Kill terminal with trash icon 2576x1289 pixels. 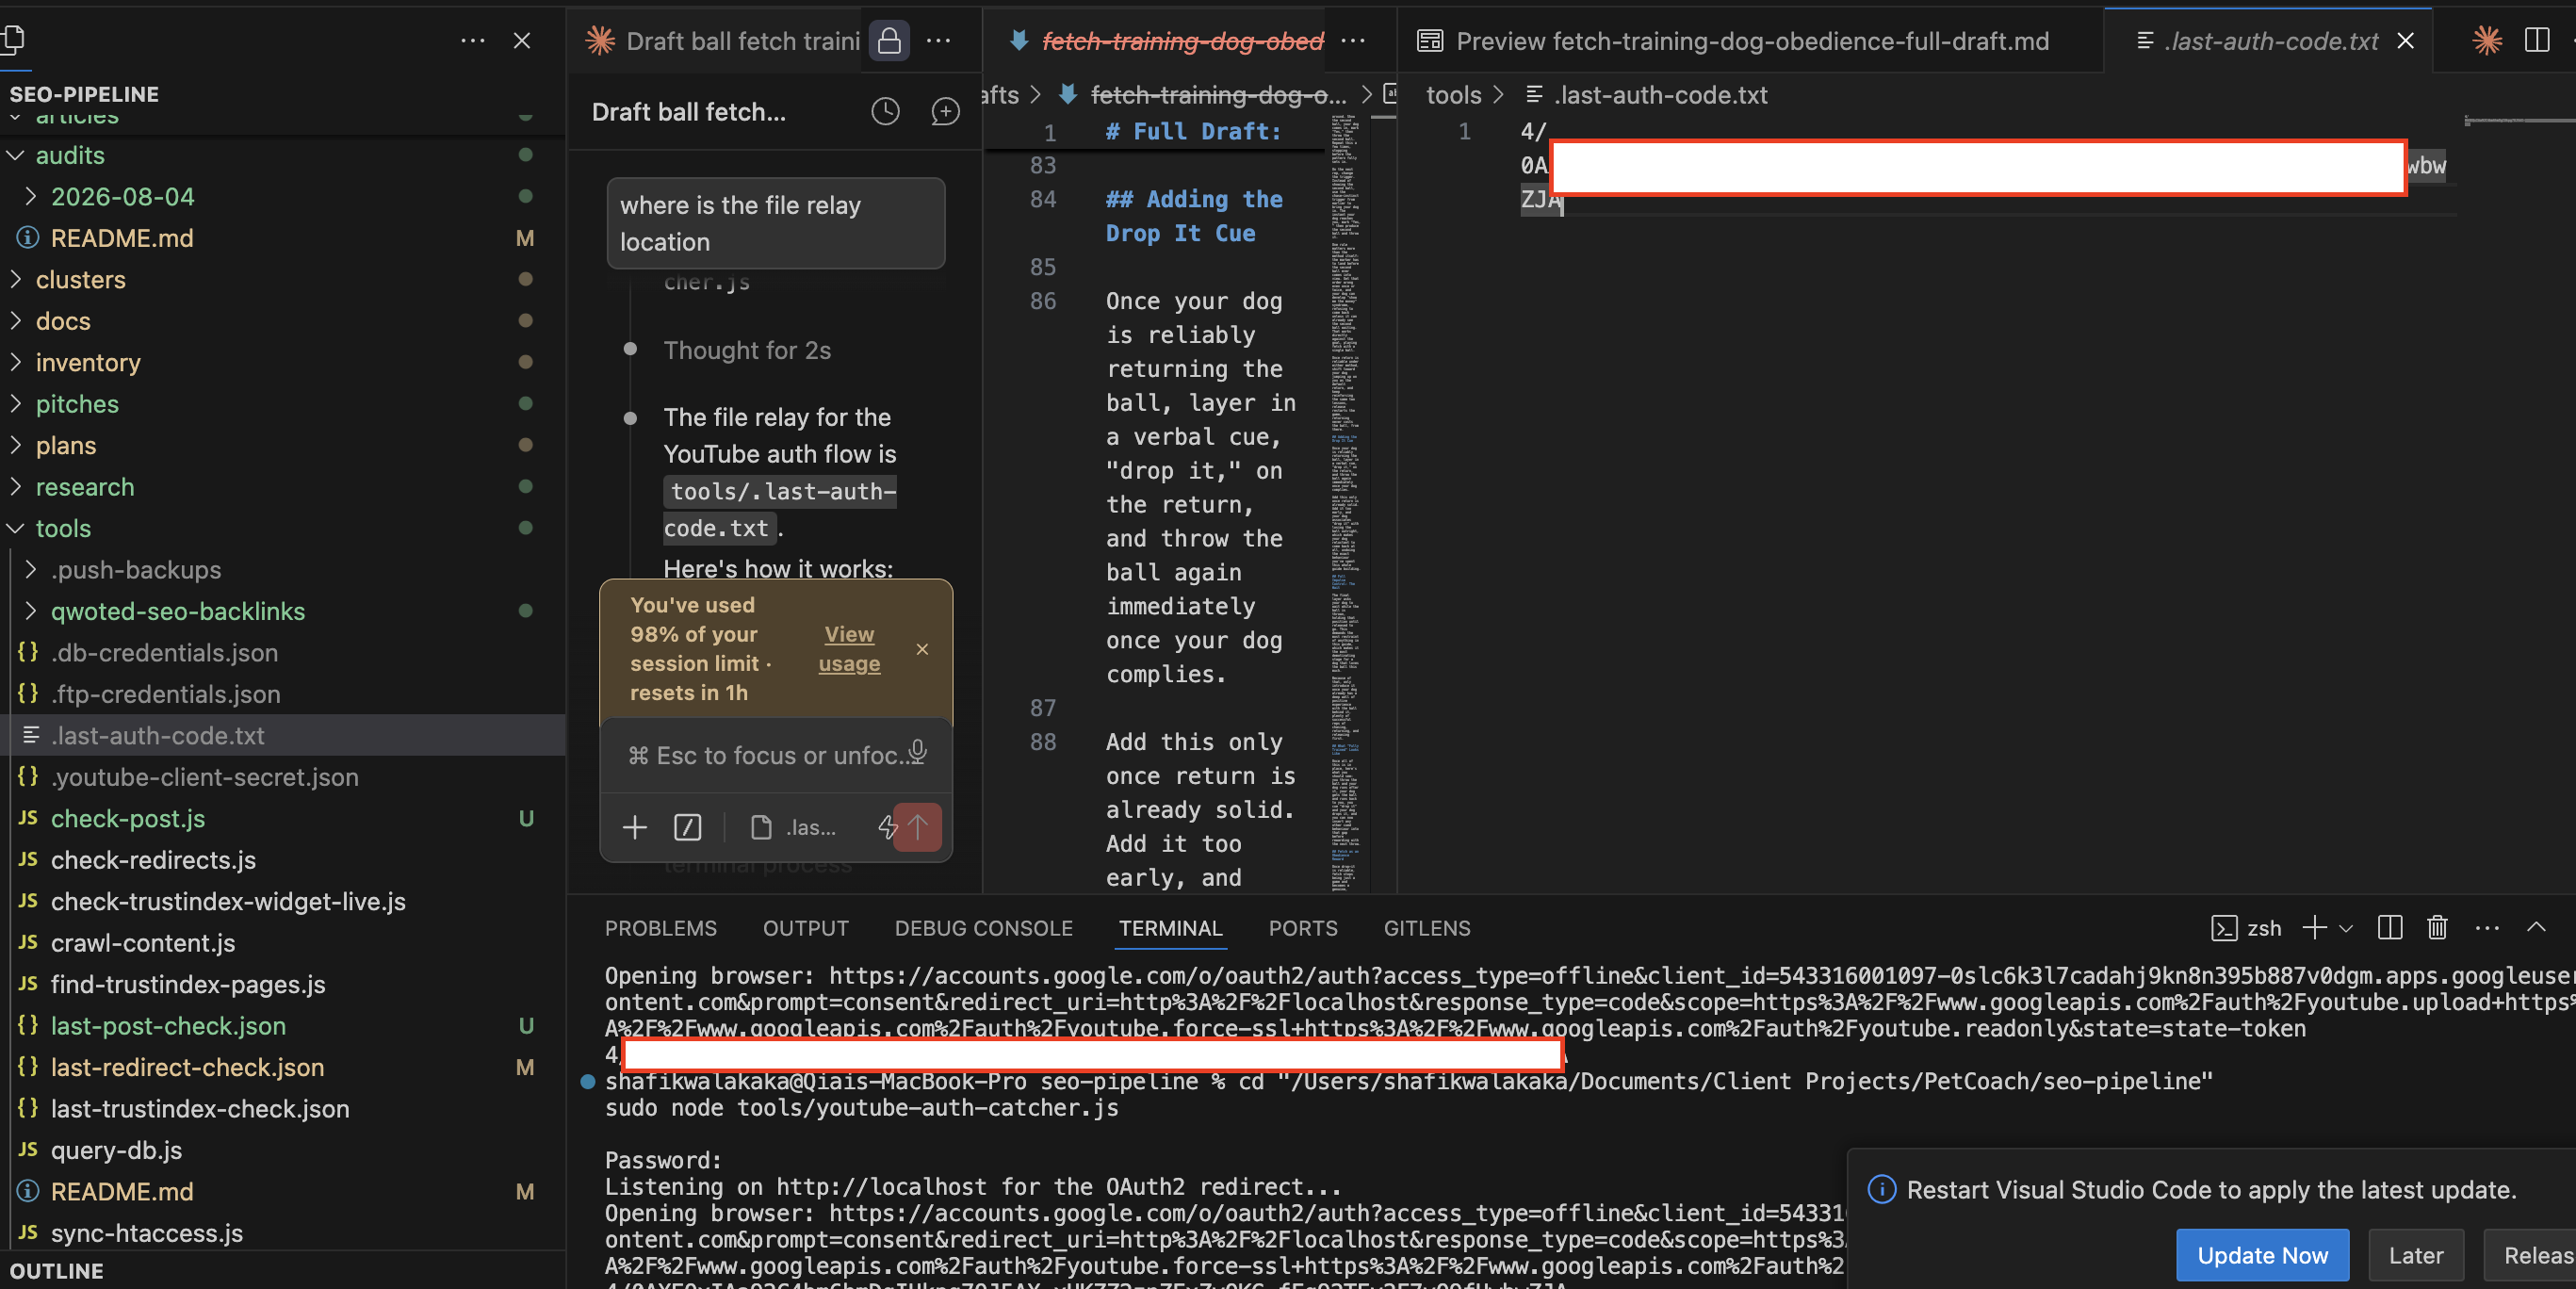point(2438,928)
